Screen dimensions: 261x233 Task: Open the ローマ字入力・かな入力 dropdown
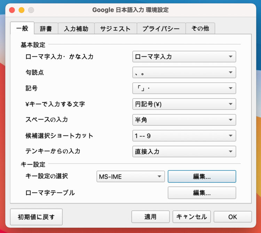coord(184,57)
